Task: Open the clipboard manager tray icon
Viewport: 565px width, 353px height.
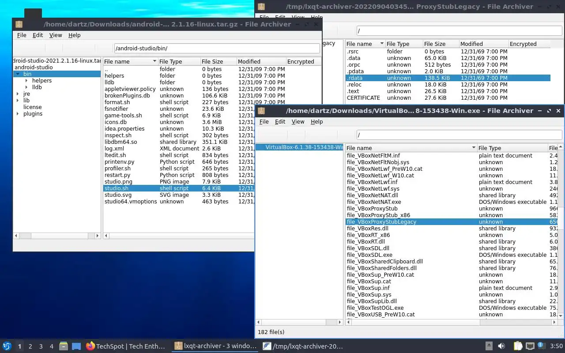Action: pyautogui.click(x=517, y=346)
